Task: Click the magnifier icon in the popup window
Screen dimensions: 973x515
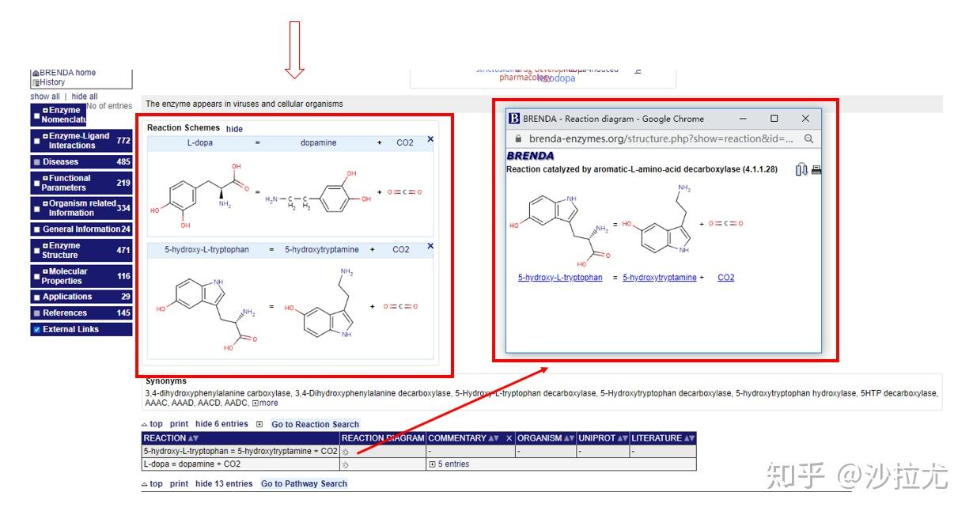Action: coord(808,138)
